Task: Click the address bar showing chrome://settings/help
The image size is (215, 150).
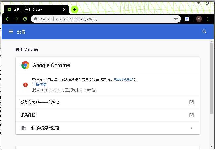Action: [x=106, y=19]
